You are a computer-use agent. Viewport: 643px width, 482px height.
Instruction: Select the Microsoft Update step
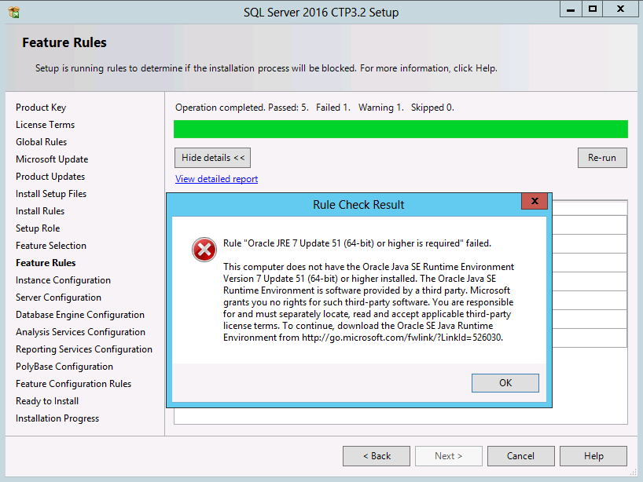pos(52,159)
